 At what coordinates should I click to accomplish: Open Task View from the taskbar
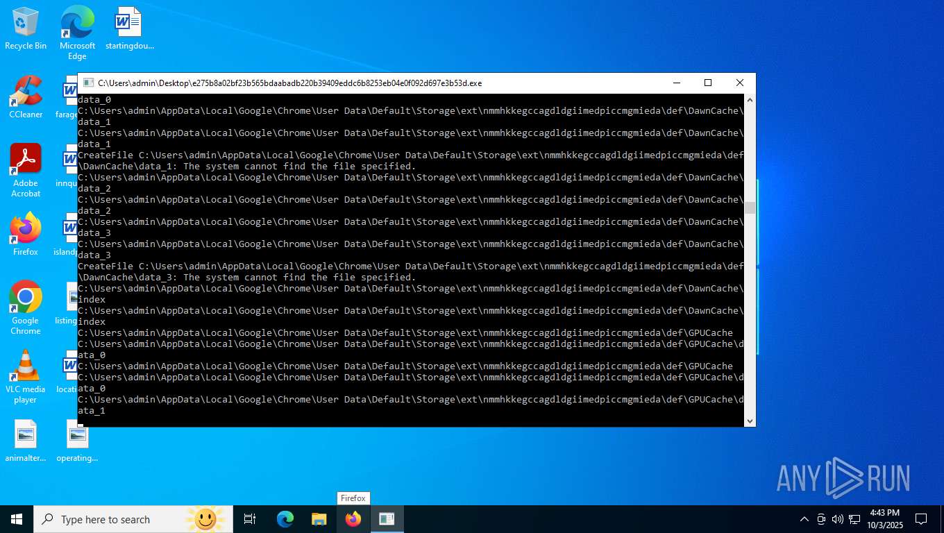[x=250, y=519]
